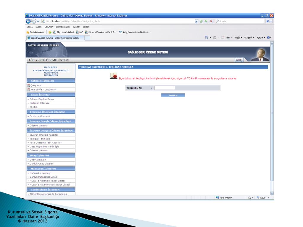The width and height of the screenshot is (303, 227).
Task: Open Para Cezasına Tabi Raporlar link
Action: tap(45, 143)
